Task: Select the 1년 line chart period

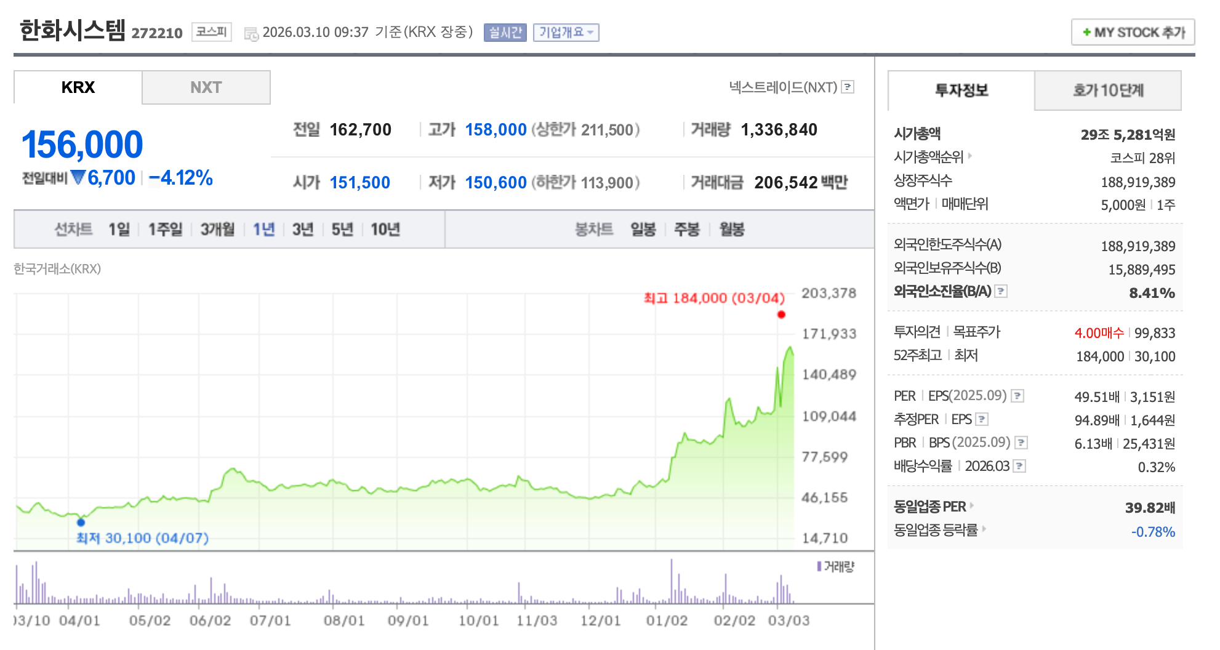Action: pyautogui.click(x=264, y=230)
